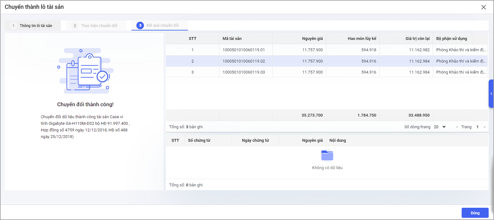Click the Hao mòn lũy kế column header
494x220 pixels.
[x=362, y=39]
